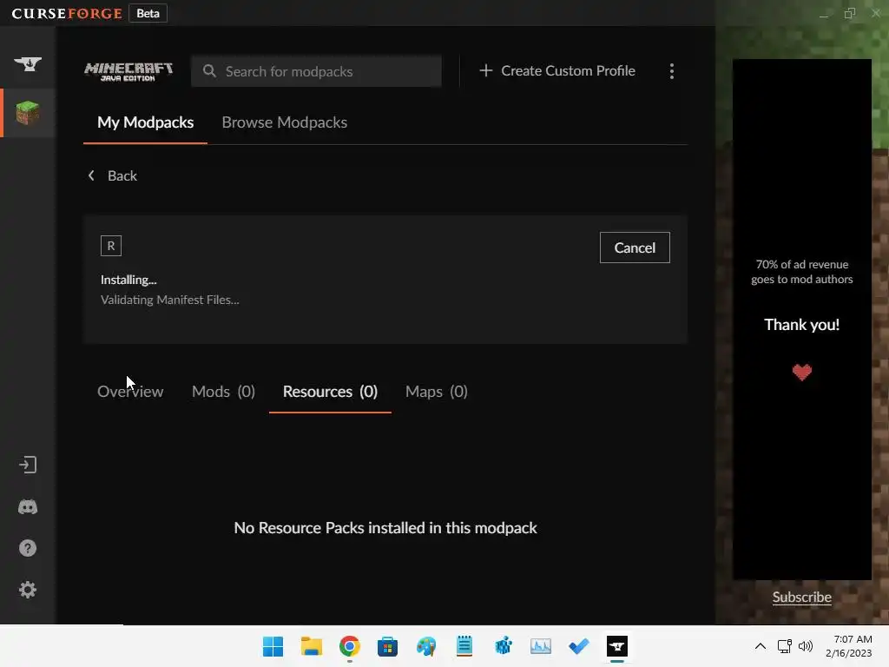Click the login arrow icon in sidebar
The height and width of the screenshot is (667, 889).
28,466
